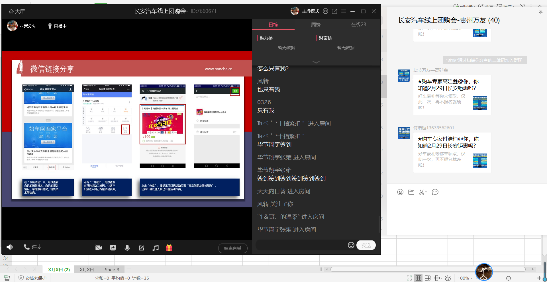Pin the WeChat group chat window
This screenshot has height=282, width=547.
pos(540,12)
